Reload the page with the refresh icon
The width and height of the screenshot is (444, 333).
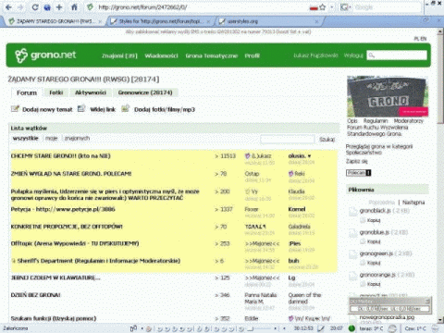tap(35, 7)
